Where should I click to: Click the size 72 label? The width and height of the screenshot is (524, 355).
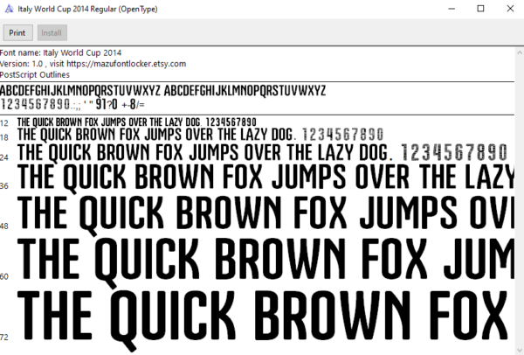pos(4,337)
